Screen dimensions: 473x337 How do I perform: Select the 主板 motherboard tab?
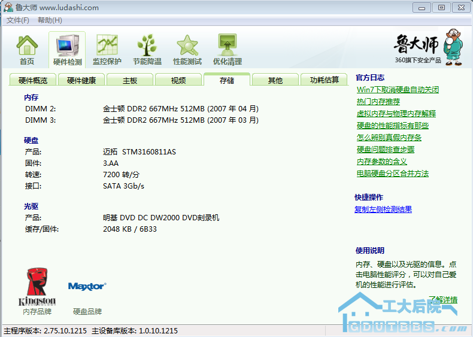(130, 80)
